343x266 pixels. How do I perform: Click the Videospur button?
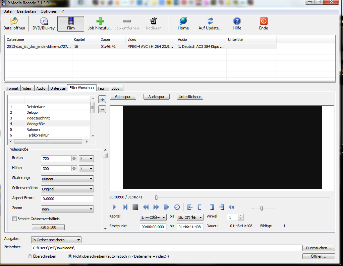click(123, 97)
